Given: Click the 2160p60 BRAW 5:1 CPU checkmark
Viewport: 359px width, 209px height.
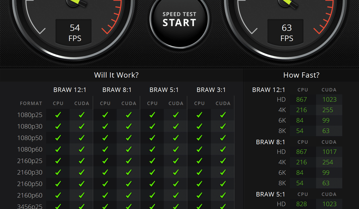Looking at the screenshot, I should point(152,195).
